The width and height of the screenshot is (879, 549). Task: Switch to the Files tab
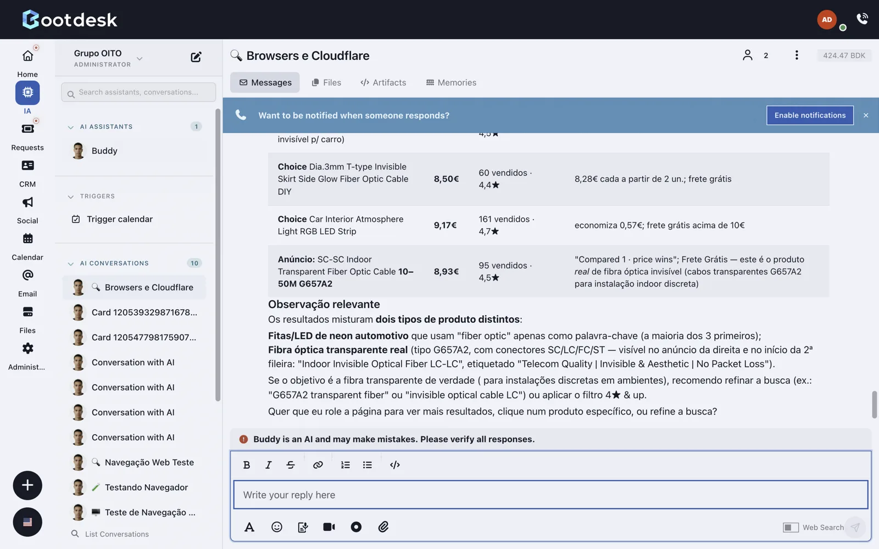[326, 82]
